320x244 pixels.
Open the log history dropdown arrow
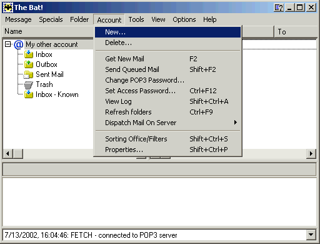311,235
